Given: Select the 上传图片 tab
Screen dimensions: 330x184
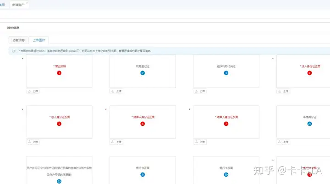Looking at the screenshot, I should [38, 40].
